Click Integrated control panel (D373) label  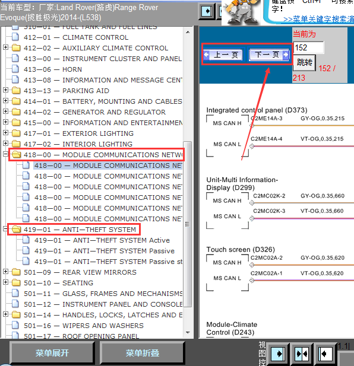pos(257,110)
